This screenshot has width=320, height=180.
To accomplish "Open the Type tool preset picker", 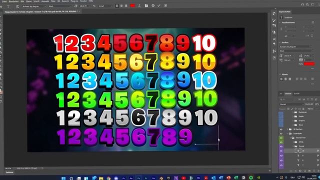I will (8, 6).
